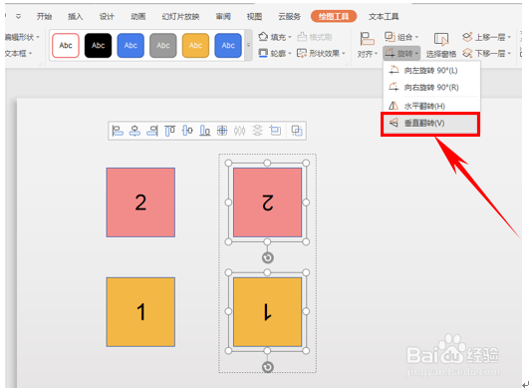Apply white Abc style with red outline
530x391 pixels.
point(66,45)
